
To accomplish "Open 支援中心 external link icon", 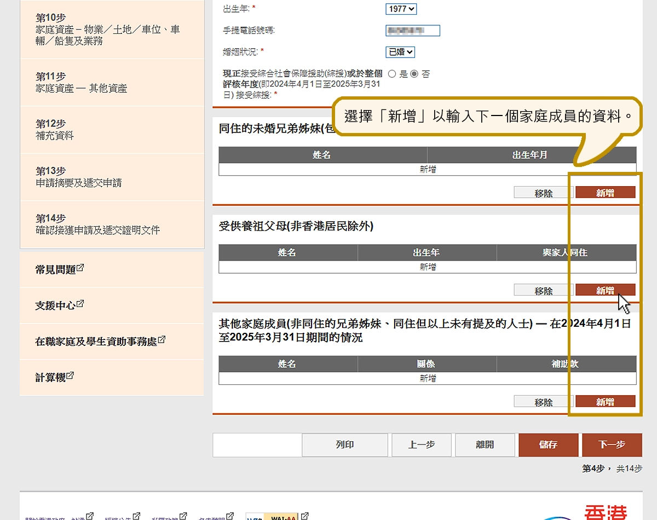I will [80, 304].
